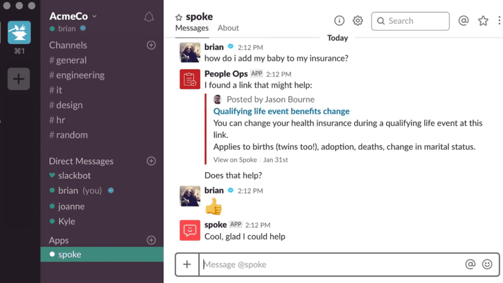503x283 pixels.
Task: Add a channel with Channels plus icon
Action: click(151, 45)
